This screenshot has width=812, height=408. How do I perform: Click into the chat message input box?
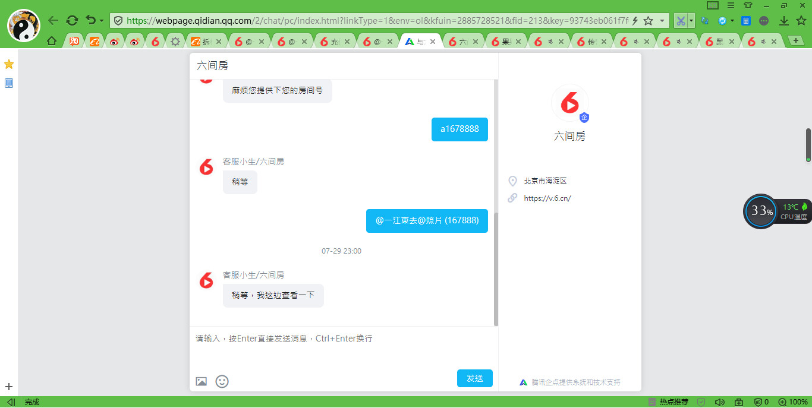coord(344,347)
